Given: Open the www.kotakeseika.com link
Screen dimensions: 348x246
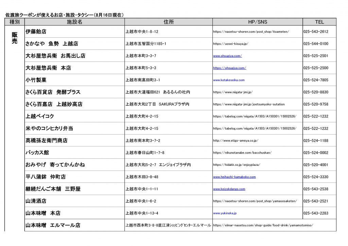Looking at the screenshot, I should pyautogui.click(x=229, y=80).
